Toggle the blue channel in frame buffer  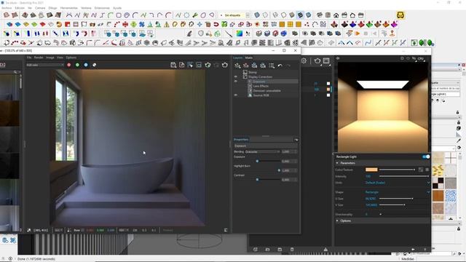pyautogui.click(x=86, y=65)
